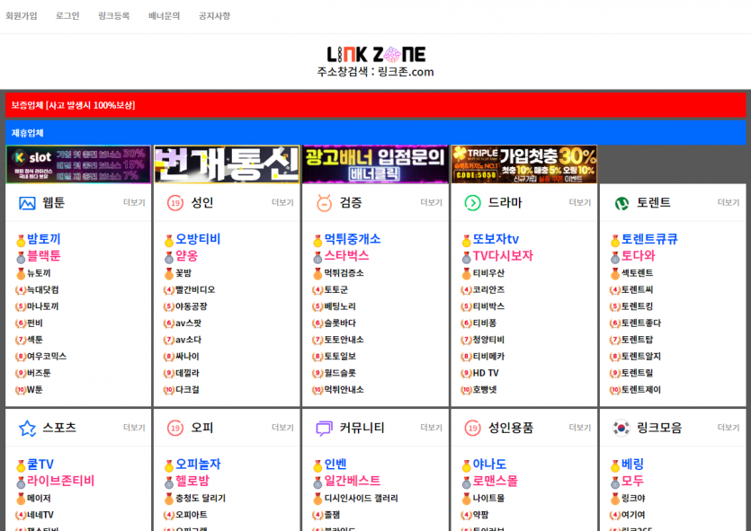Click the 성인용품 category 19 icon

click(473, 429)
